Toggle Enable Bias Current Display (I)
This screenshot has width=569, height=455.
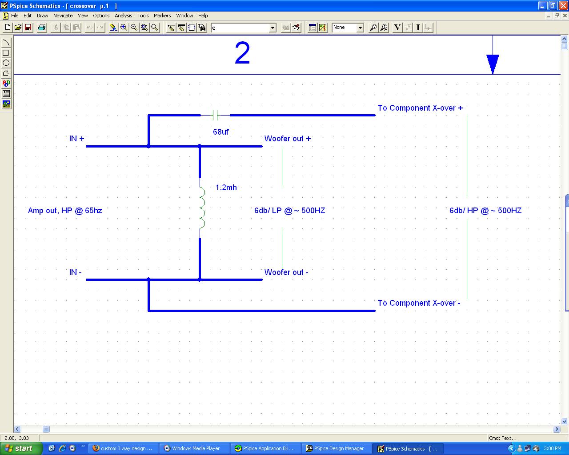coord(418,28)
